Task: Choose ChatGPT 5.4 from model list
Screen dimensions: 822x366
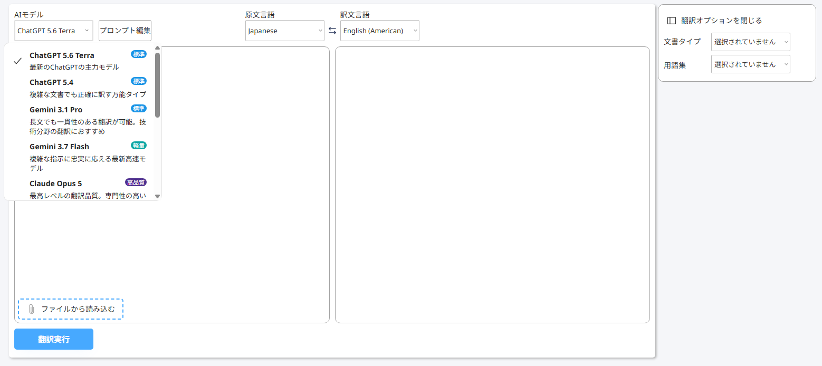Action: (79, 88)
